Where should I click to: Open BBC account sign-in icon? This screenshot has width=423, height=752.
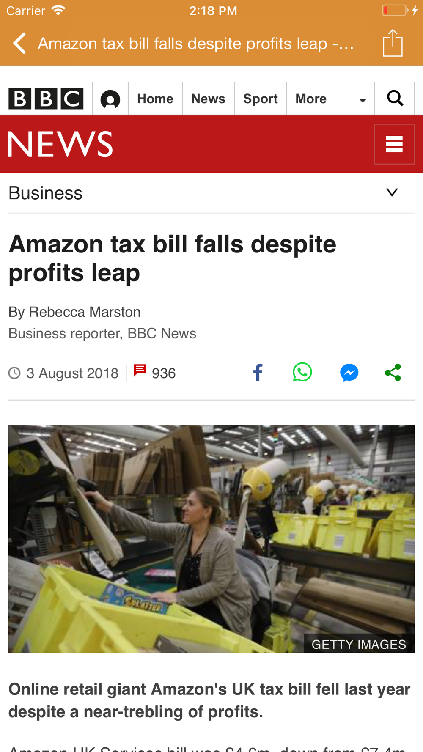(110, 99)
